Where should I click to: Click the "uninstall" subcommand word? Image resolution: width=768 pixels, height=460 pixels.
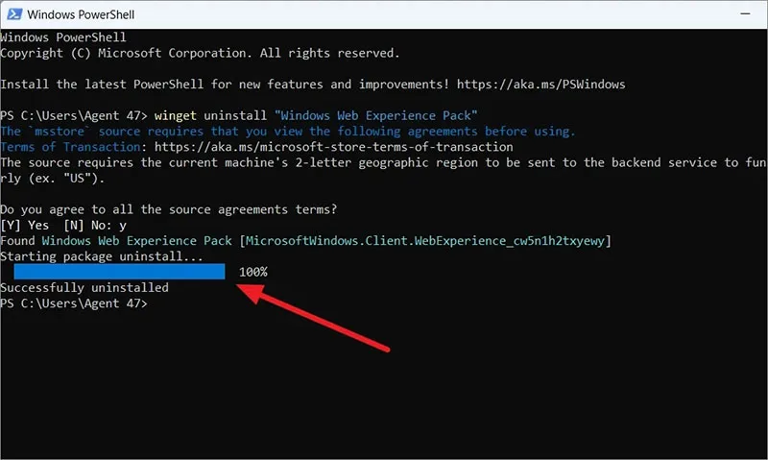[x=235, y=115]
